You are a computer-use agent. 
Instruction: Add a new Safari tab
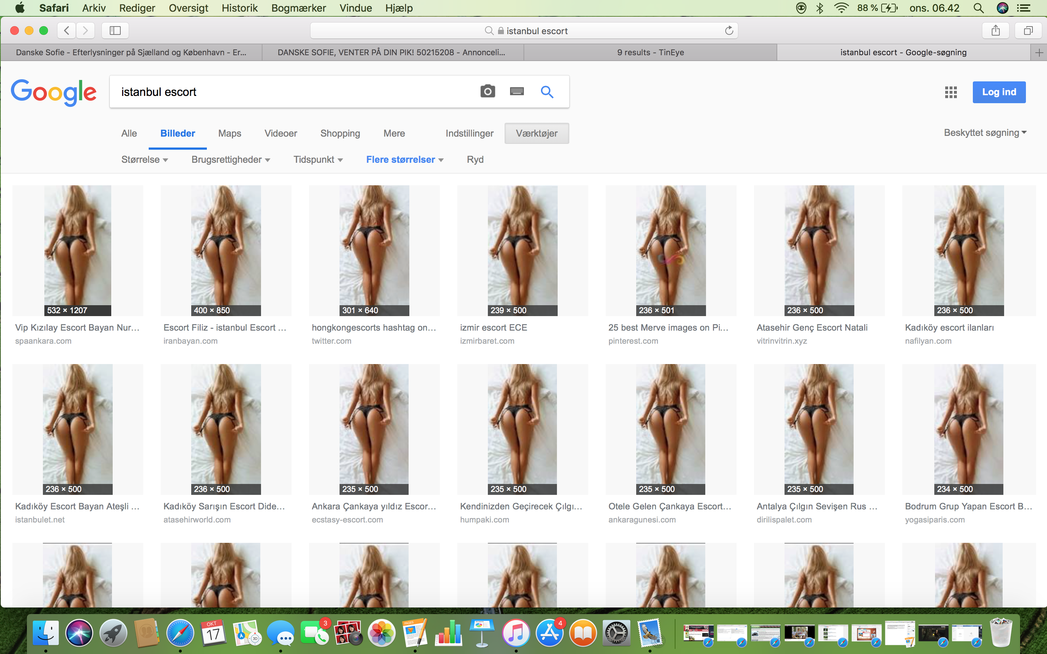[x=1039, y=53]
